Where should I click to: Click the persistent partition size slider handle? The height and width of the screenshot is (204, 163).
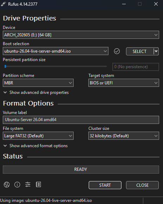point(5,66)
